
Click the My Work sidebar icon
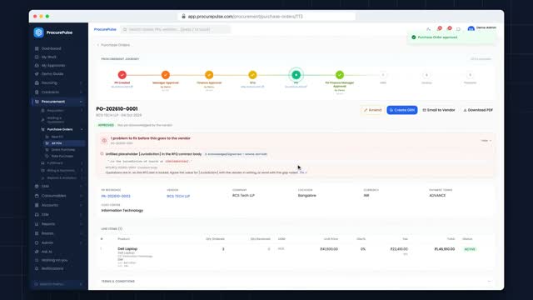[x=37, y=57]
